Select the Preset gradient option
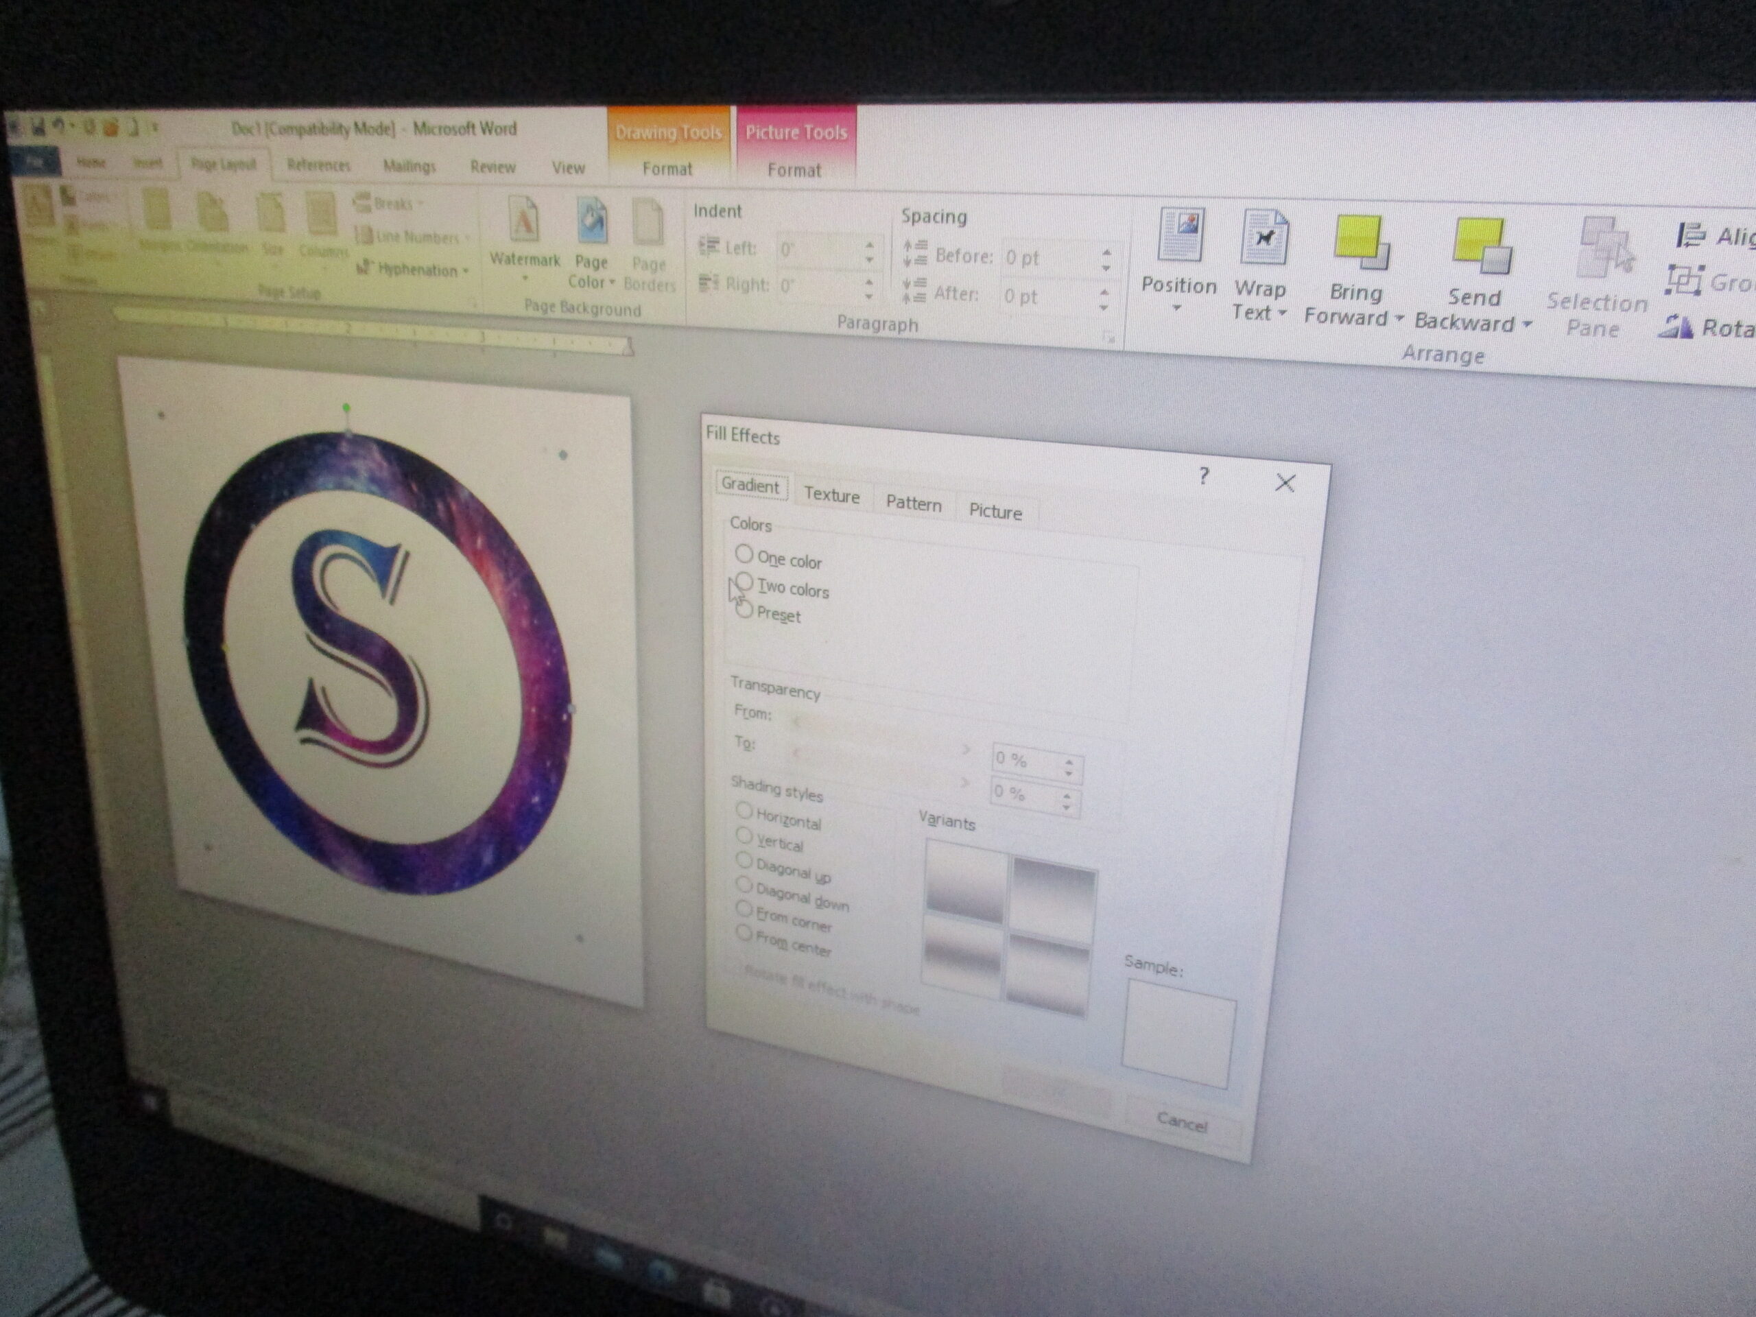1756x1317 pixels. 745,610
